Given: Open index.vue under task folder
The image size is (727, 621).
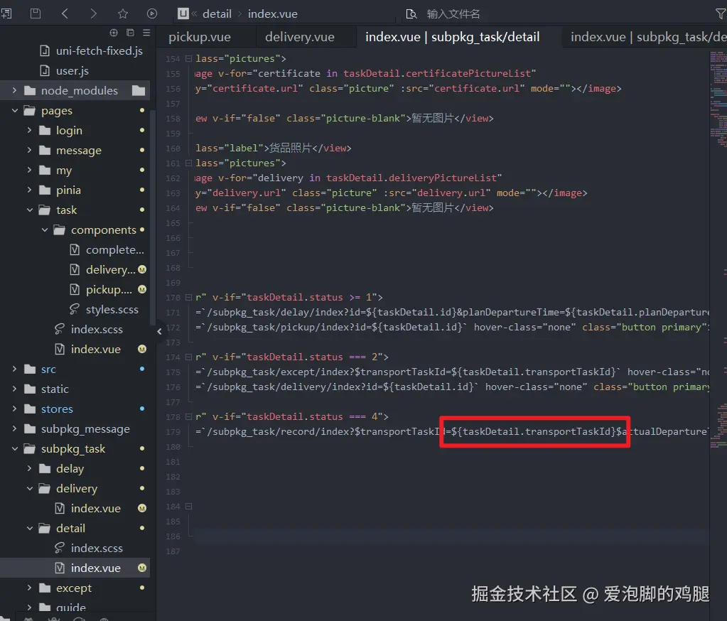Looking at the screenshot, I should 95,350.
